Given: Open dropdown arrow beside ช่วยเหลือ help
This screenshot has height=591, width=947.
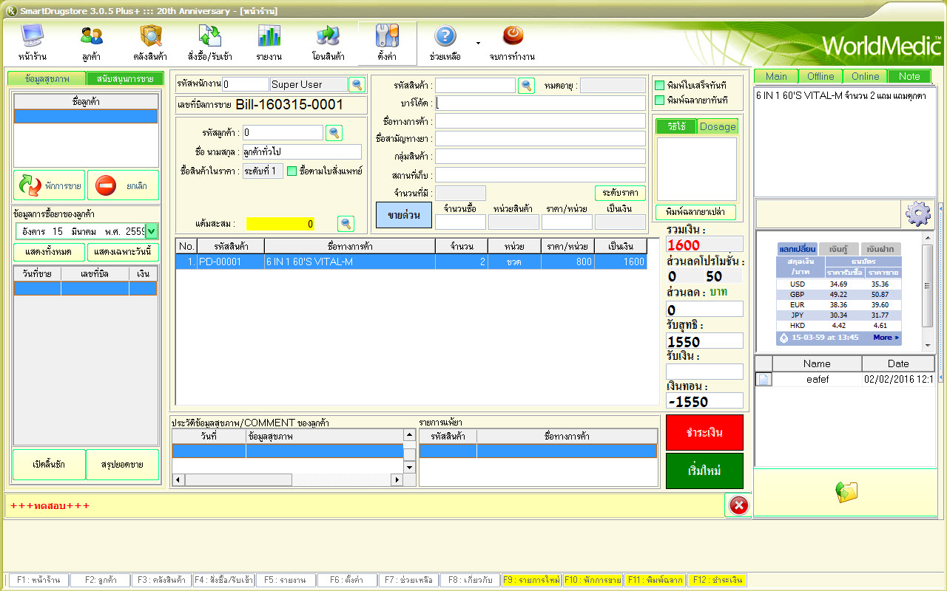Looking at the screenshot, I should [478, 43].
